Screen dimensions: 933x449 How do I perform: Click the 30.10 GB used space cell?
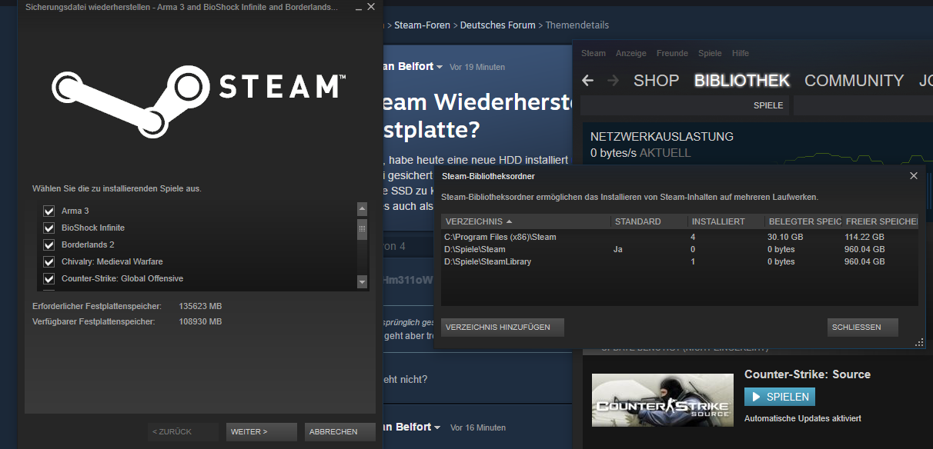pyautogui.click(x=785, y=237)
